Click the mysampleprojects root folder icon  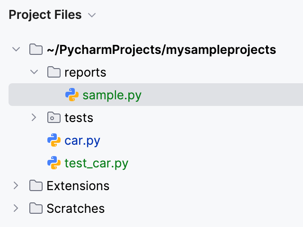point(36,50)
